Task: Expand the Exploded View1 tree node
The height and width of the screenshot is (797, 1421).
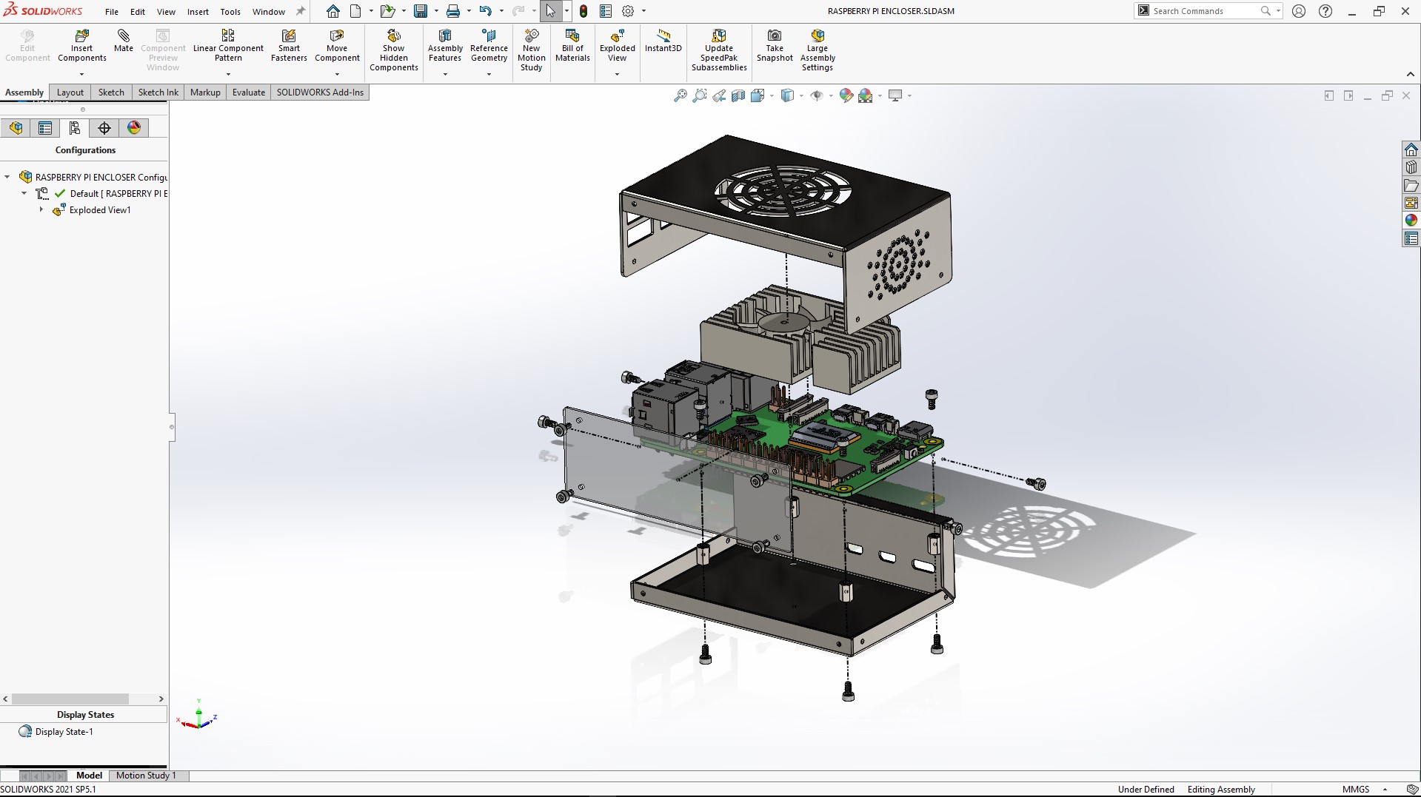Action: 41,210
